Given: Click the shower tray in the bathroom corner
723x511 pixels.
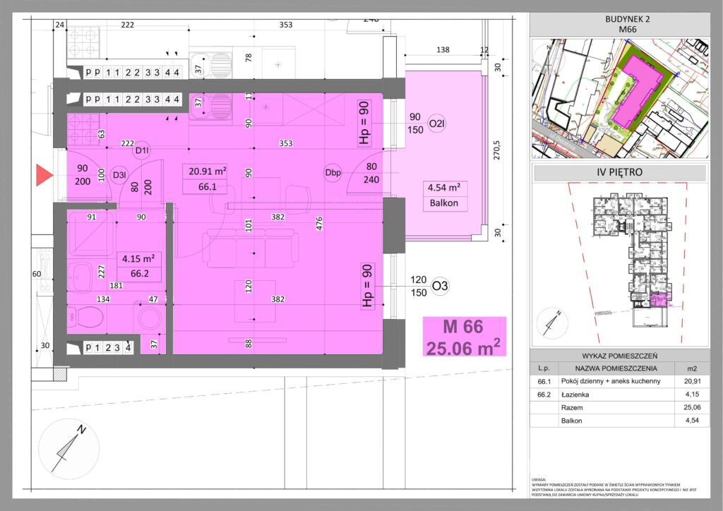Looking at the screenshot, I should tap(90, 235).
